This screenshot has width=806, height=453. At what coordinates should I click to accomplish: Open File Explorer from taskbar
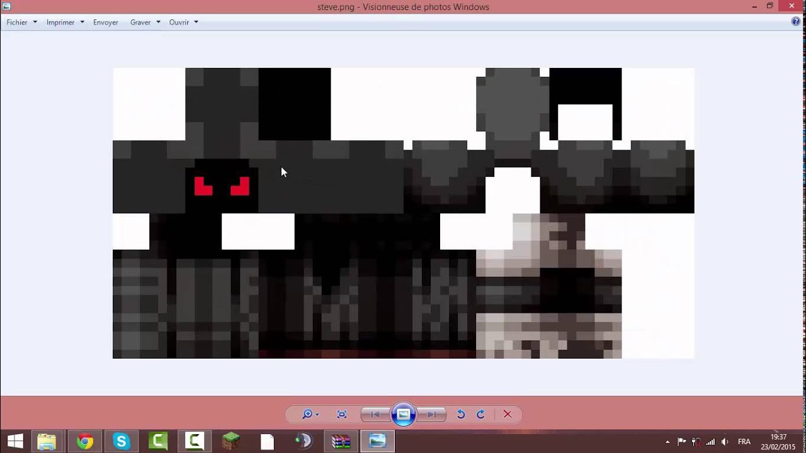47,442
